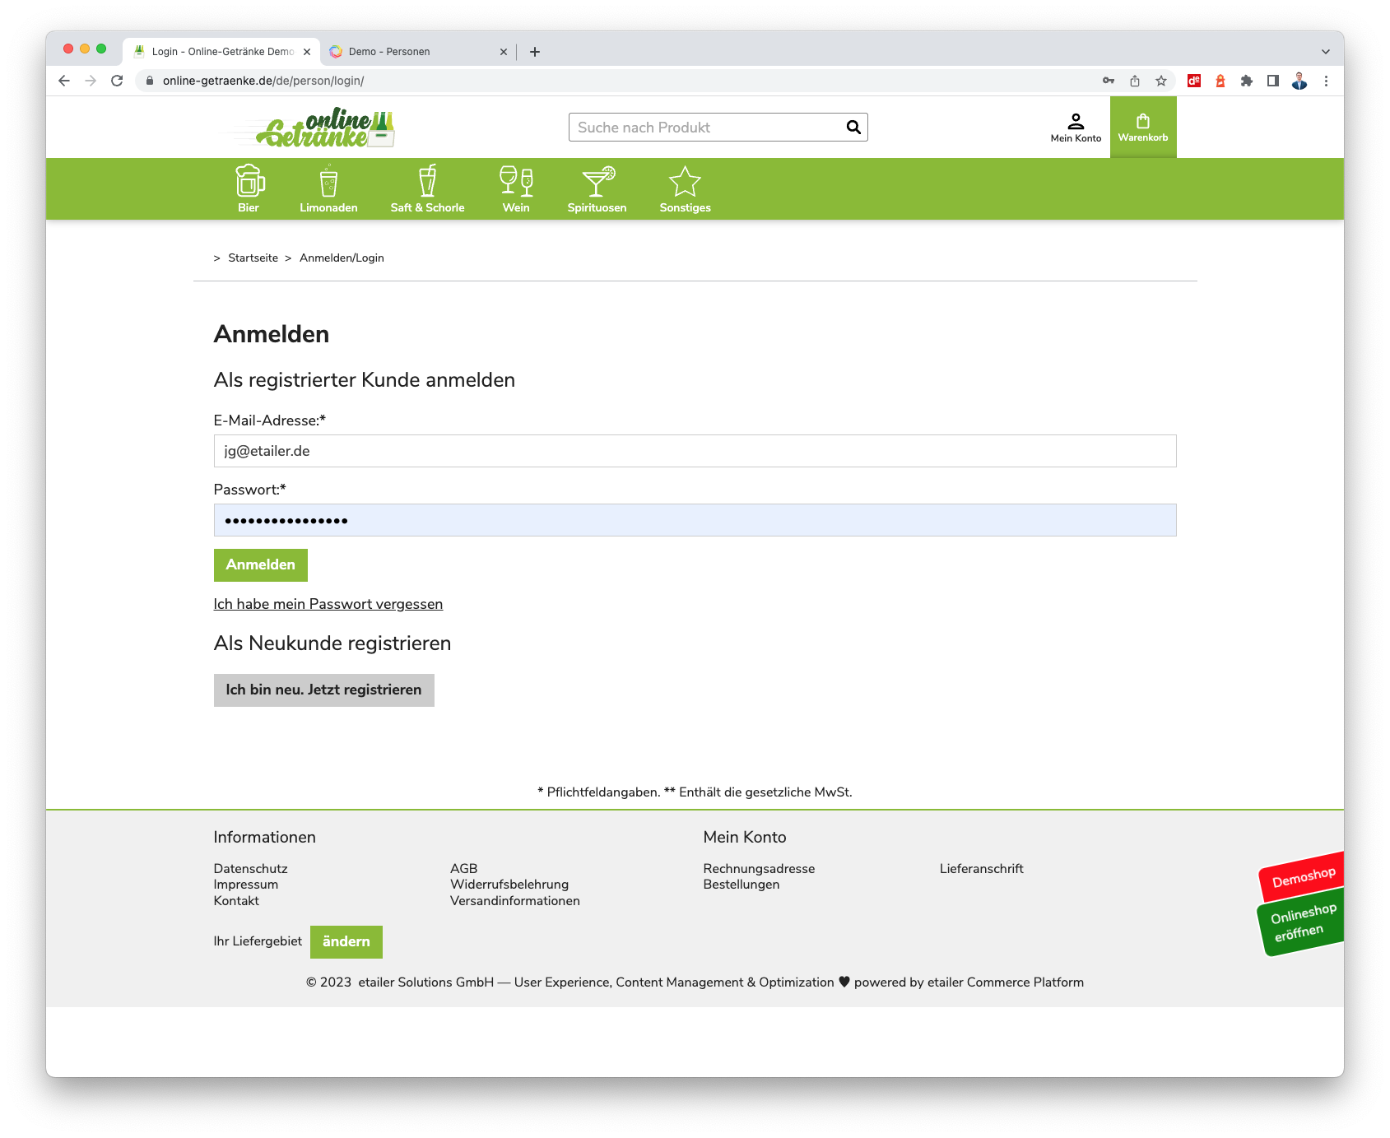
Task: Click the Saft & Schorle glass icon
Action: point(427,180)
